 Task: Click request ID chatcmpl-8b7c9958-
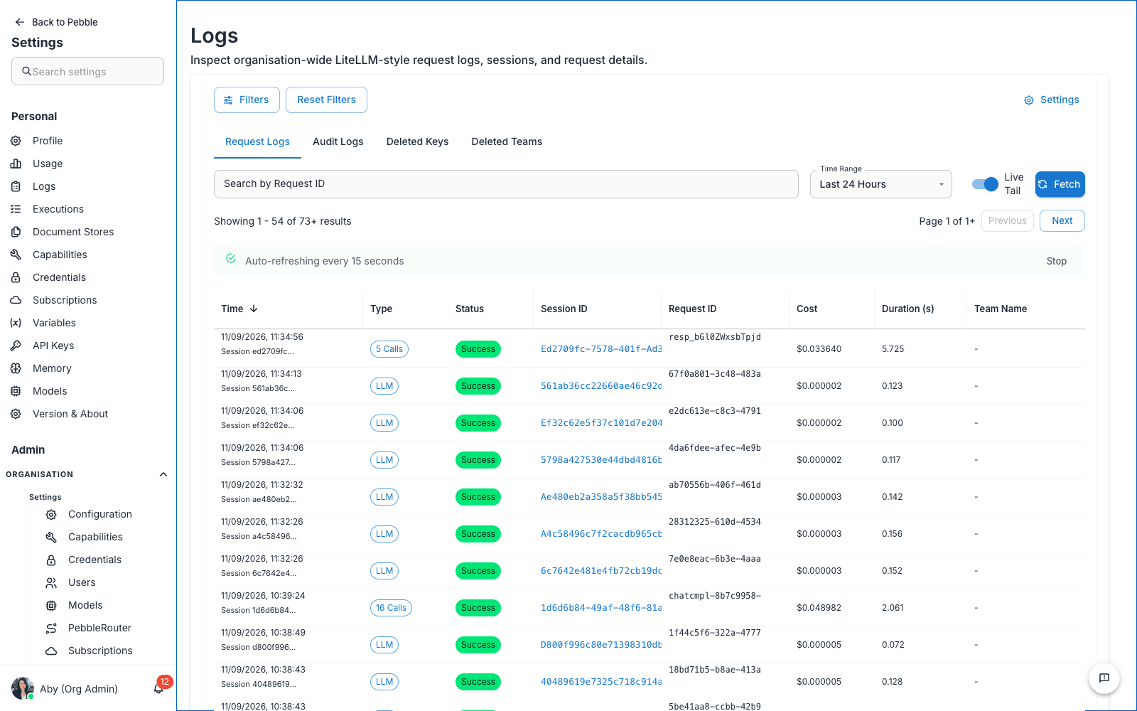[x=715, y=596]
